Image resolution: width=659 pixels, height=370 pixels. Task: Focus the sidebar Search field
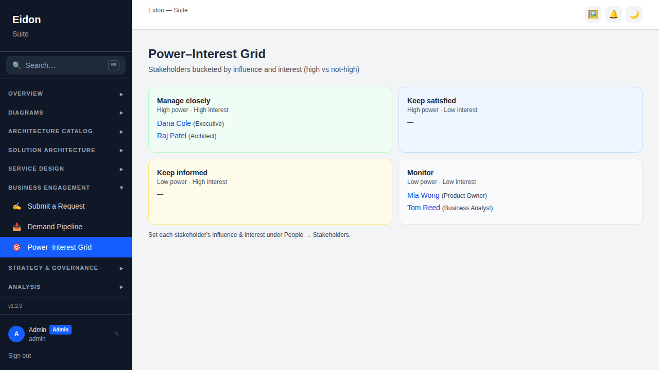click(66, 65)
